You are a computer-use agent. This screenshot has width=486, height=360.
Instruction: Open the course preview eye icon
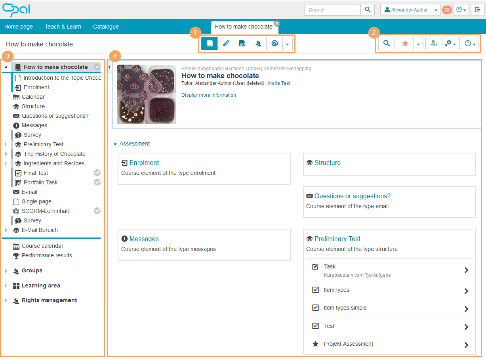pyautogui.click(x=242, y=44)
